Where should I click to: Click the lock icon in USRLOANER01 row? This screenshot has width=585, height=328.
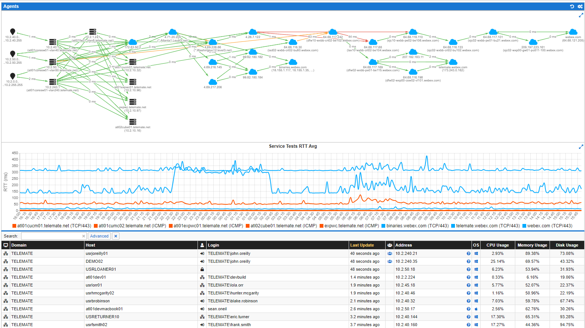coord(202,270)
